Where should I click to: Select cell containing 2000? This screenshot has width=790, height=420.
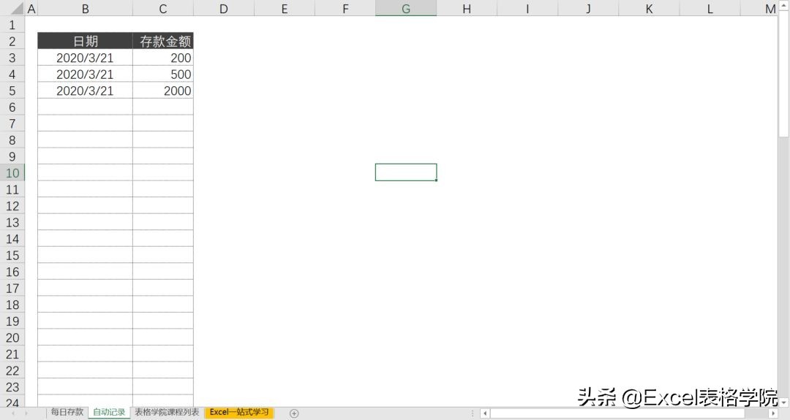163,91
